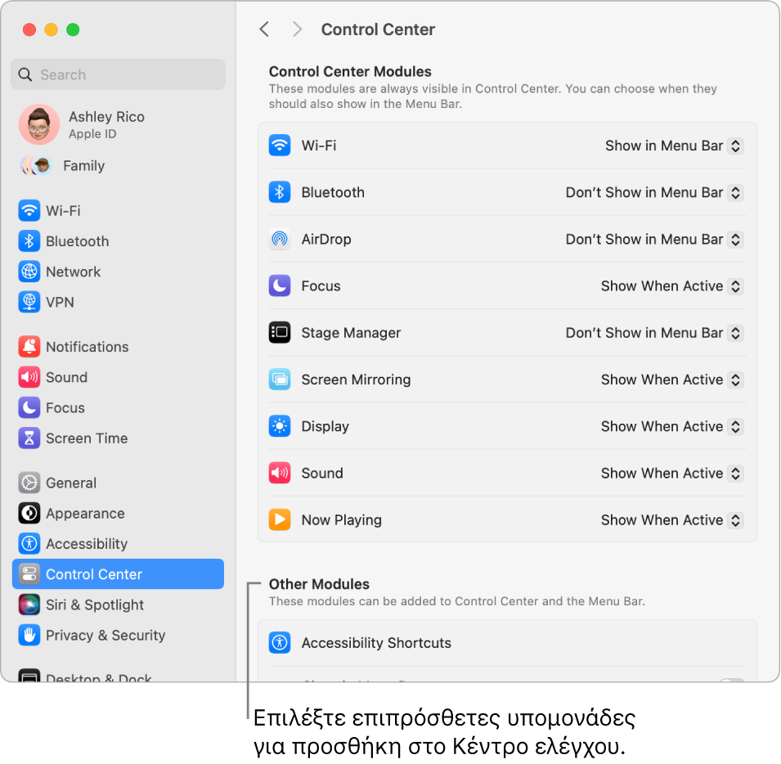Click the Sound speaker icon in sidebar
781x764 pixels.
[x=29, y=377]
